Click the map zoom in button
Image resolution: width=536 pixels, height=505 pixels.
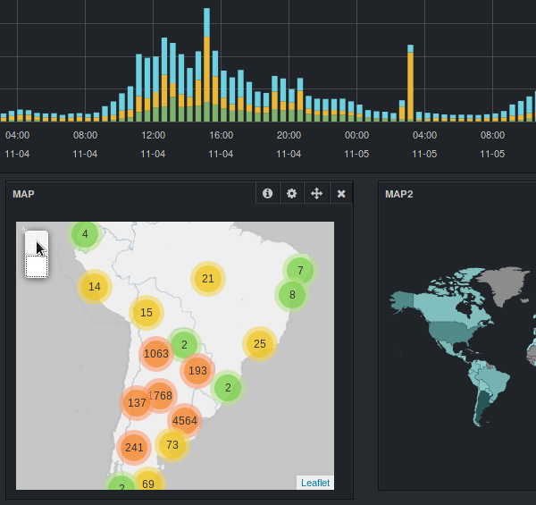37,242
